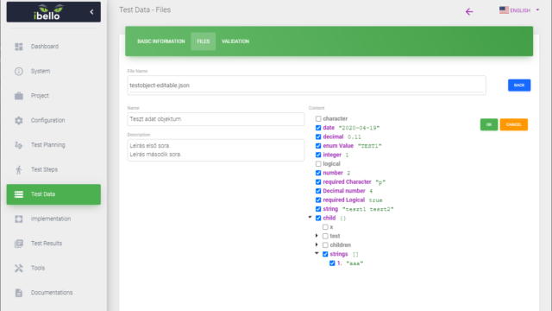Click the Implementation brackets icon
The image size is (552, 311).
[x=19, y=219]
